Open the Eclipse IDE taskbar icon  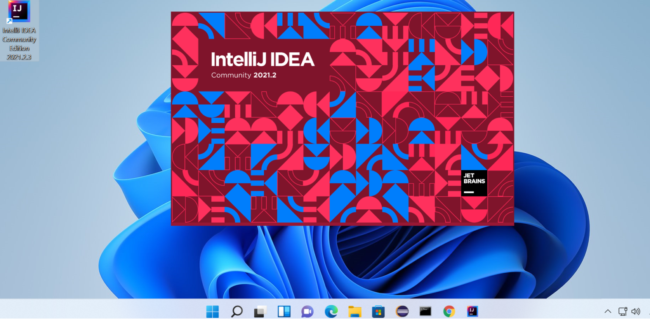402,312
